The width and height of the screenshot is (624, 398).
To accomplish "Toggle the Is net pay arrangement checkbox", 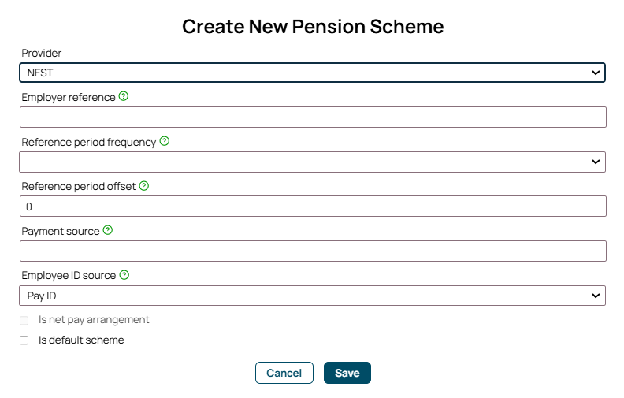I will pyautogui.click(x=24, y=321).
